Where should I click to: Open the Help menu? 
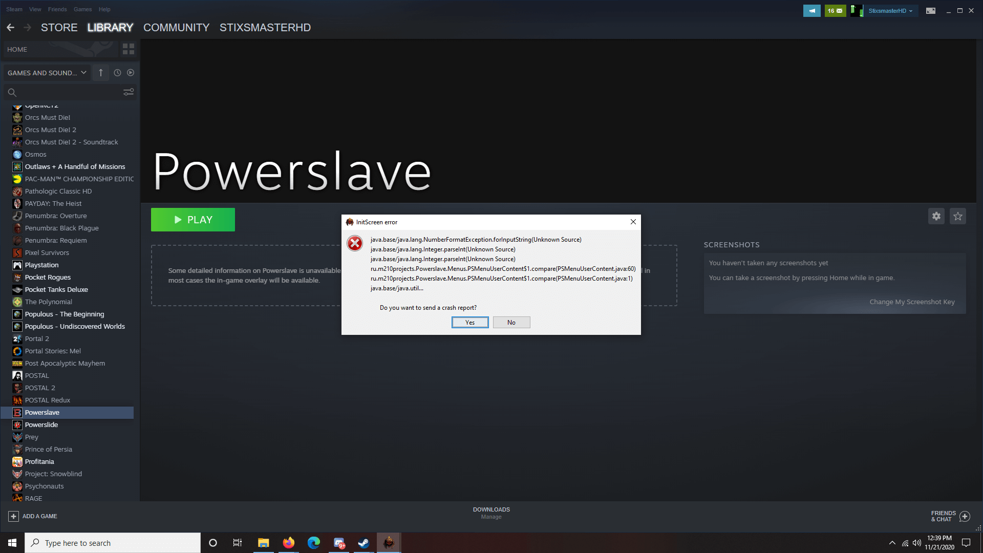tap(104, 9)
